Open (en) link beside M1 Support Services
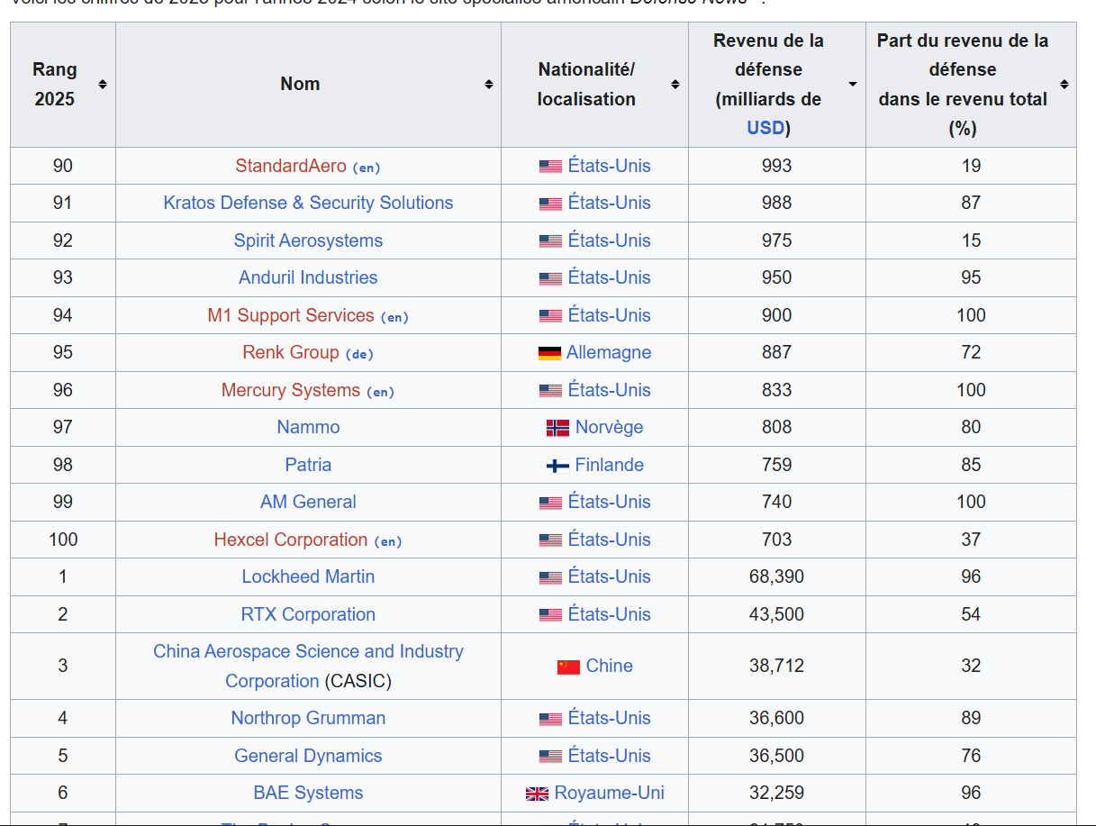 [394, 317]
